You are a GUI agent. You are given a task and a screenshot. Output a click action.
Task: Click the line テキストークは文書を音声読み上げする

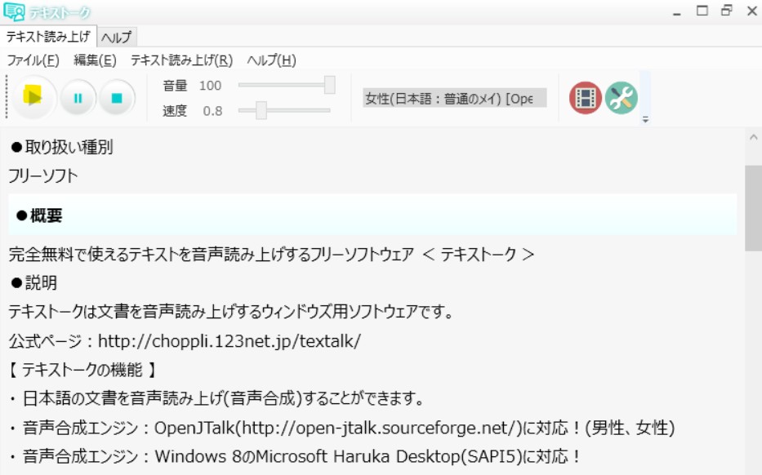(230, 311)
